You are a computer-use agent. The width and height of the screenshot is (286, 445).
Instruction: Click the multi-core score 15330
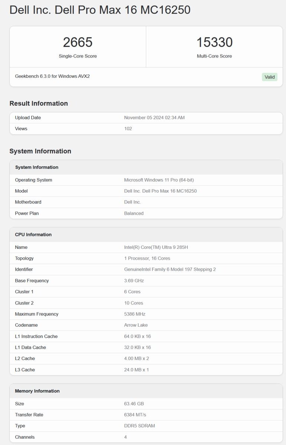click(214, 42)
